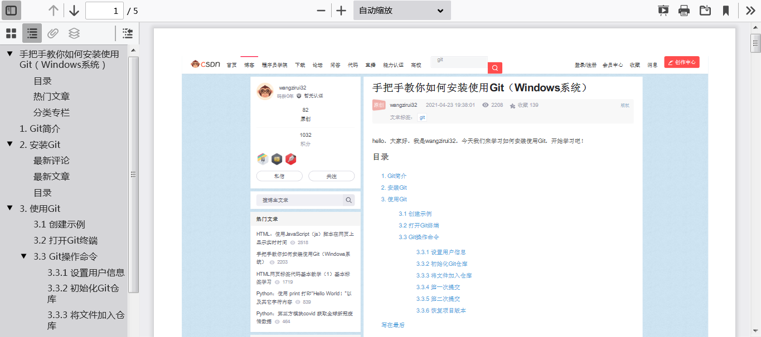The height and width of the screenshot is (337, 761).
Task: Select 最新评论 in the outline
Action: 51,161
